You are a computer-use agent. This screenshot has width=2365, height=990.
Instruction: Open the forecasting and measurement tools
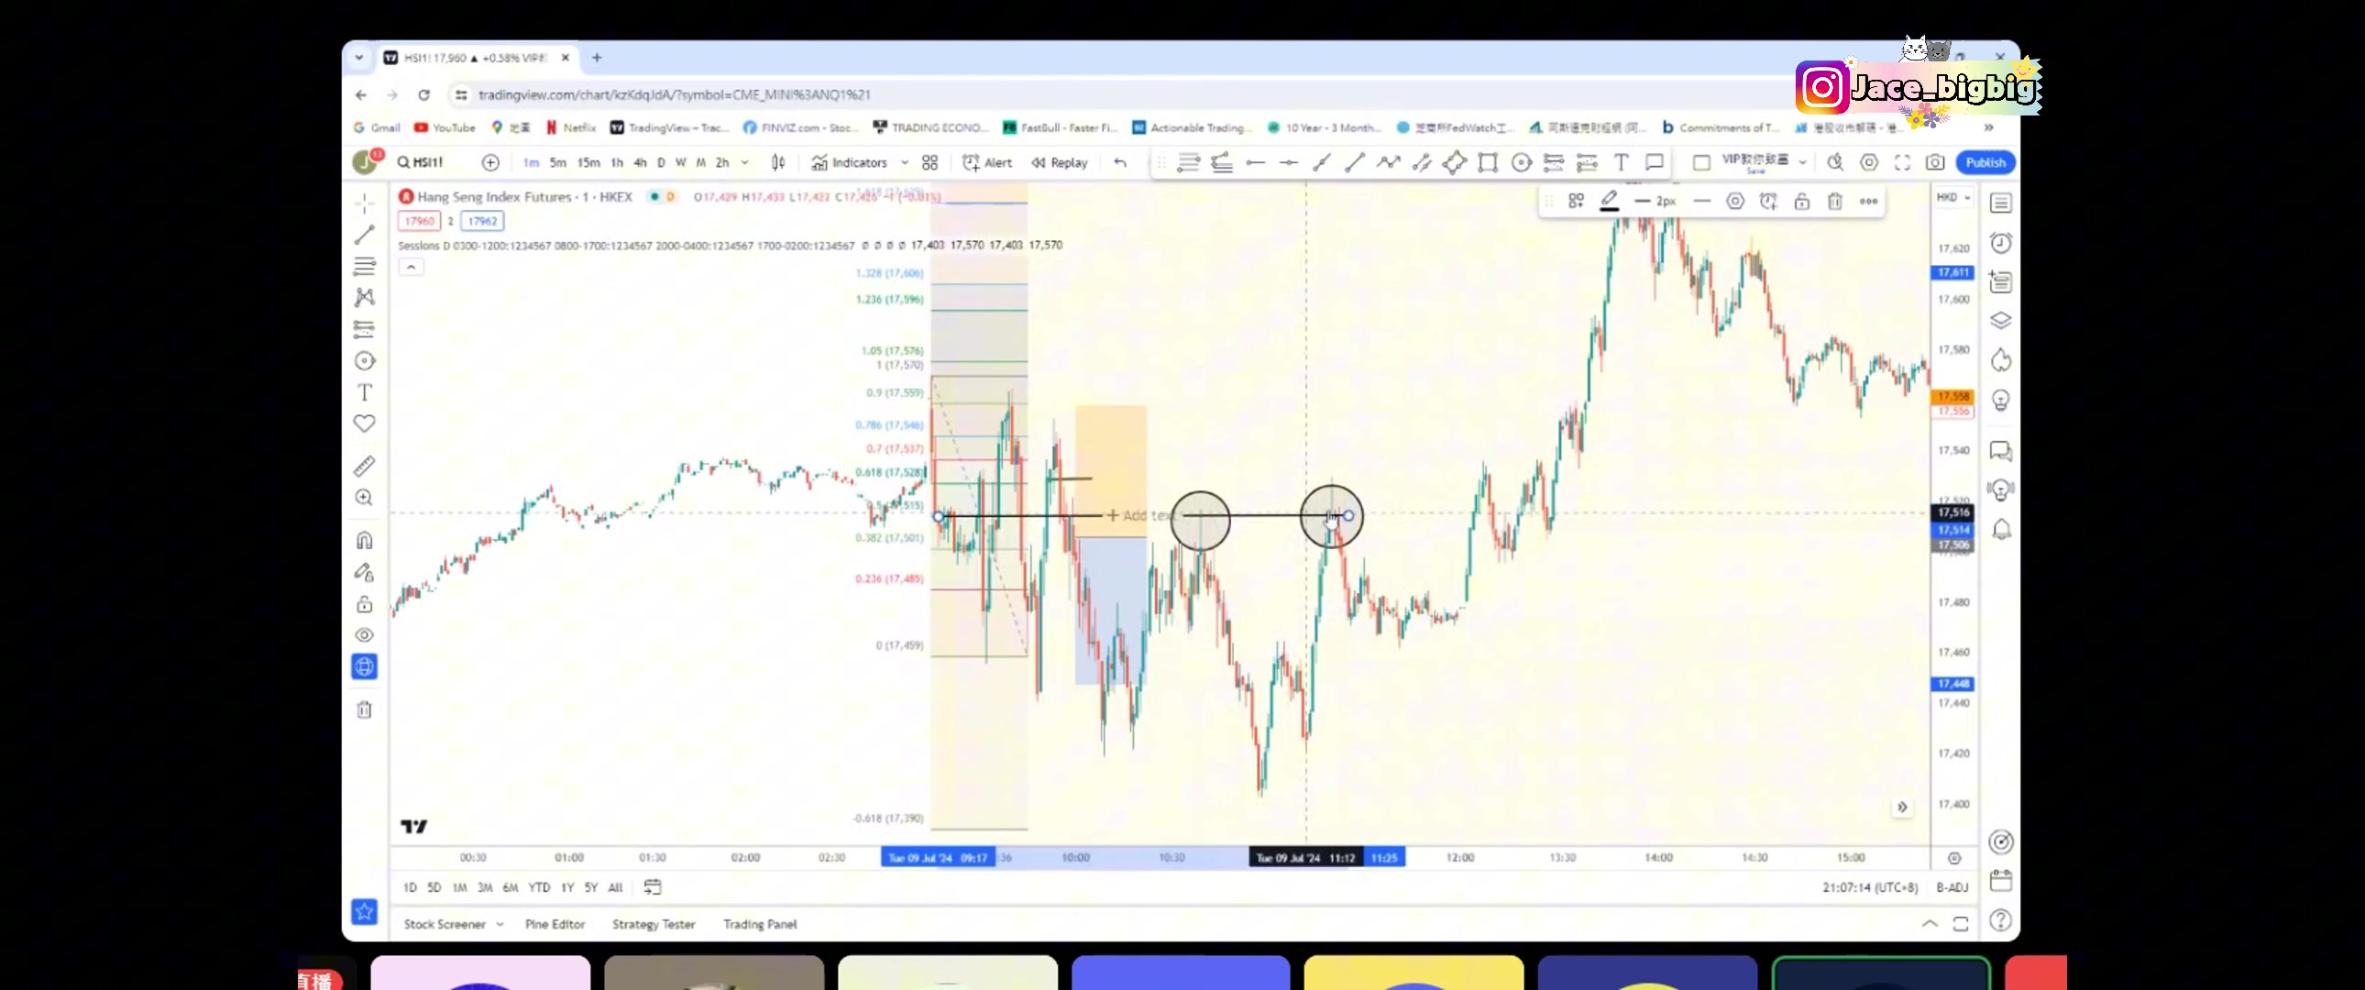[365, 329]
